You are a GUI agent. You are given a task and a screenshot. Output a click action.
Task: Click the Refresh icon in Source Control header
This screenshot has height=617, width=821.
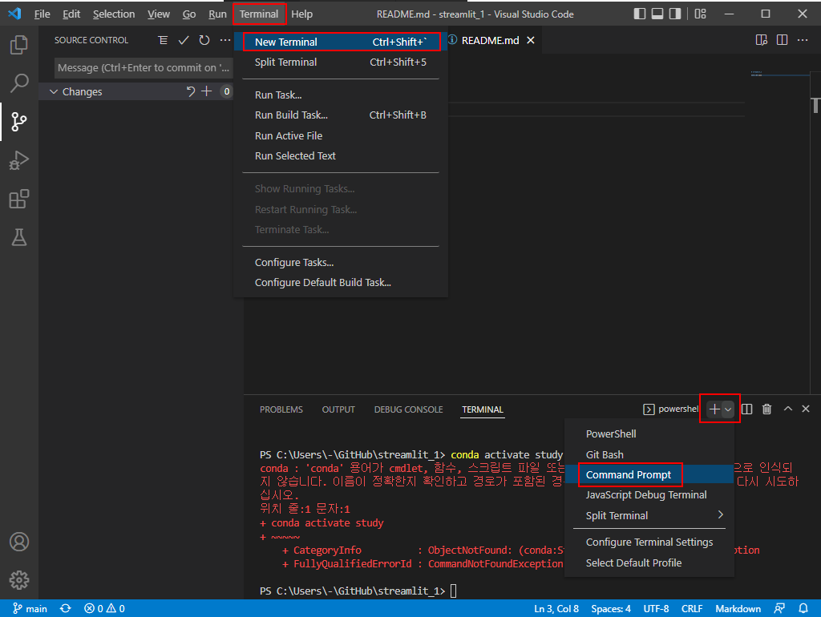pyautogui.click(x=204, y=40)
